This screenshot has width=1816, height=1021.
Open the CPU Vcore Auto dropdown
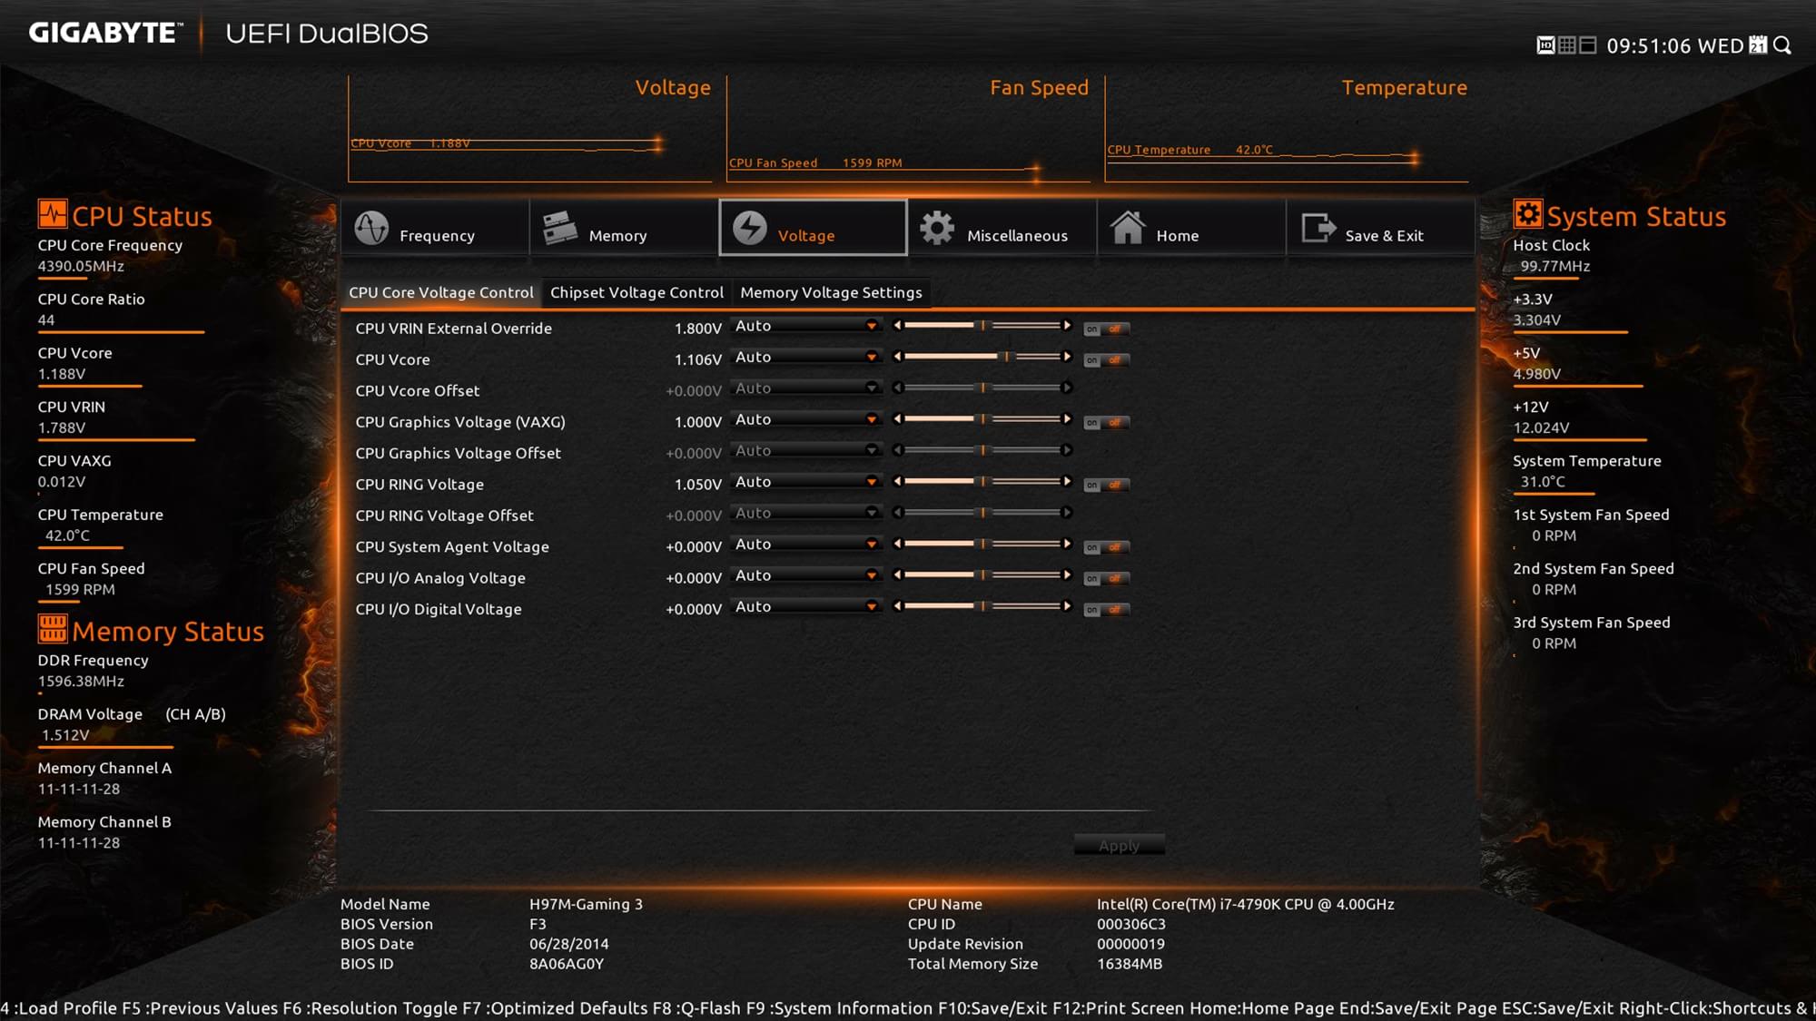coord(805,358)
